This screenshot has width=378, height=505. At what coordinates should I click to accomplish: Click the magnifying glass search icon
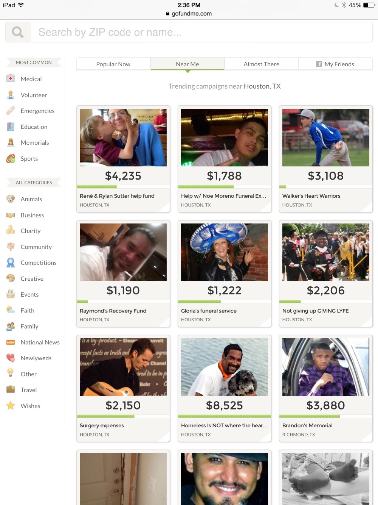point(17,32)
